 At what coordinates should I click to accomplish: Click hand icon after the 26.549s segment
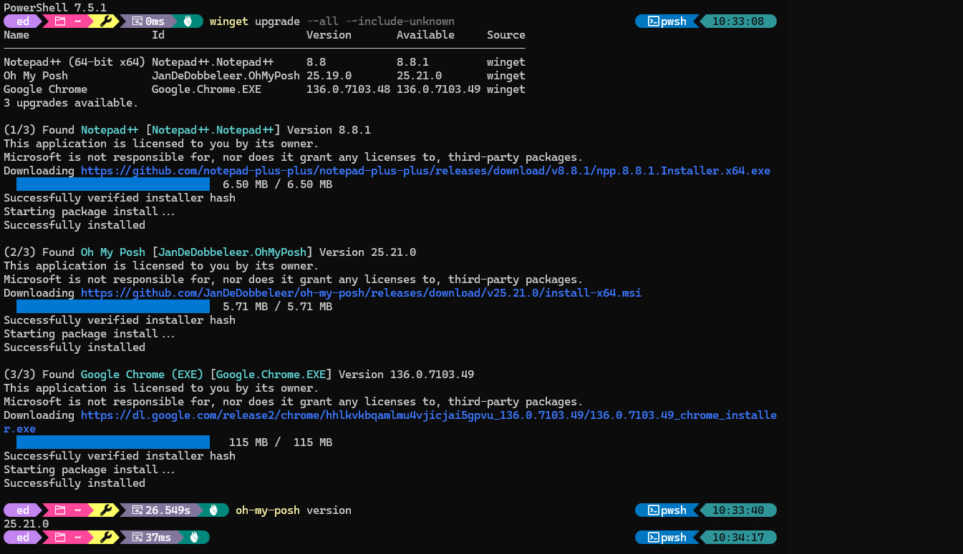pos(213,510)
